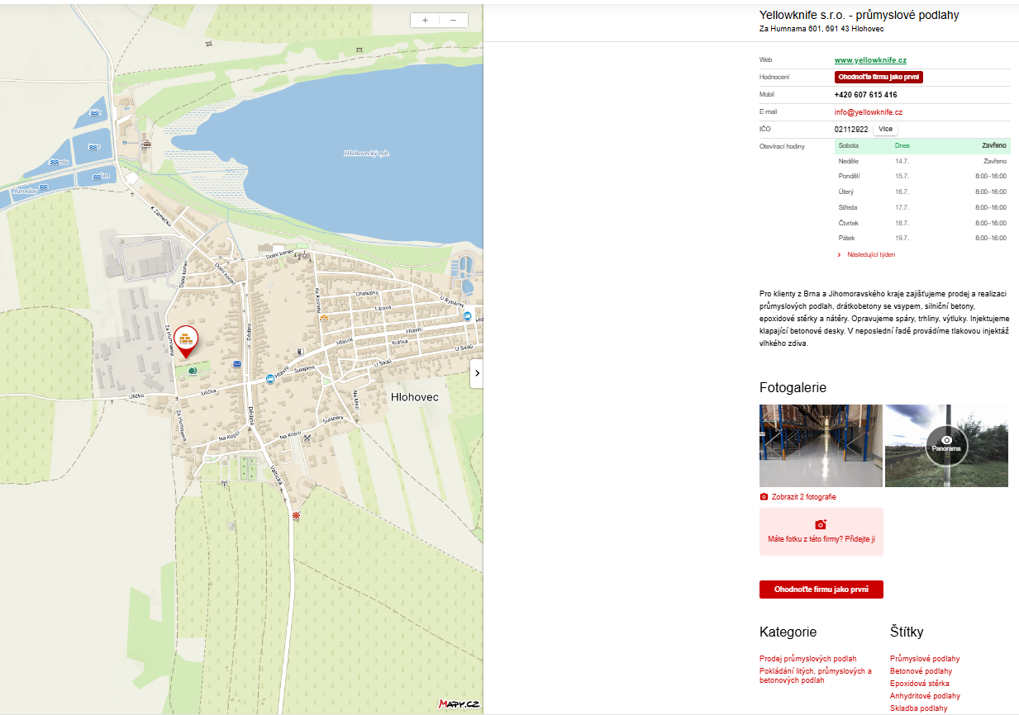
Task: Click the Vatnická road label
Action: (x=276, y=476)
